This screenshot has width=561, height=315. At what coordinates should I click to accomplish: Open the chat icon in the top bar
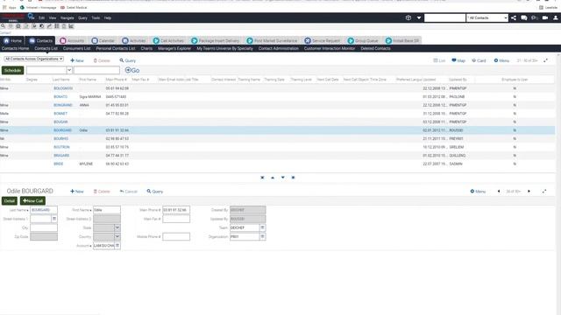coord(524,17)
